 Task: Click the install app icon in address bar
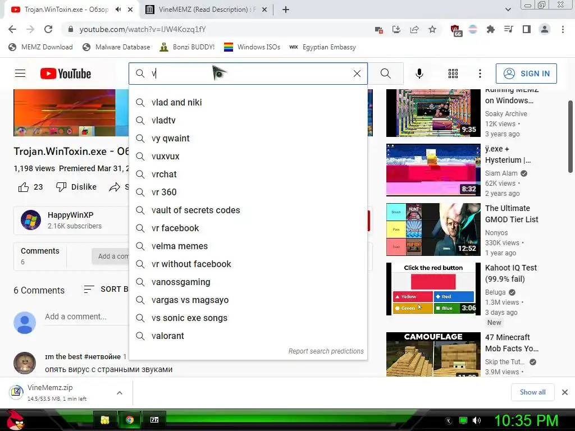(x=396, y=29)
